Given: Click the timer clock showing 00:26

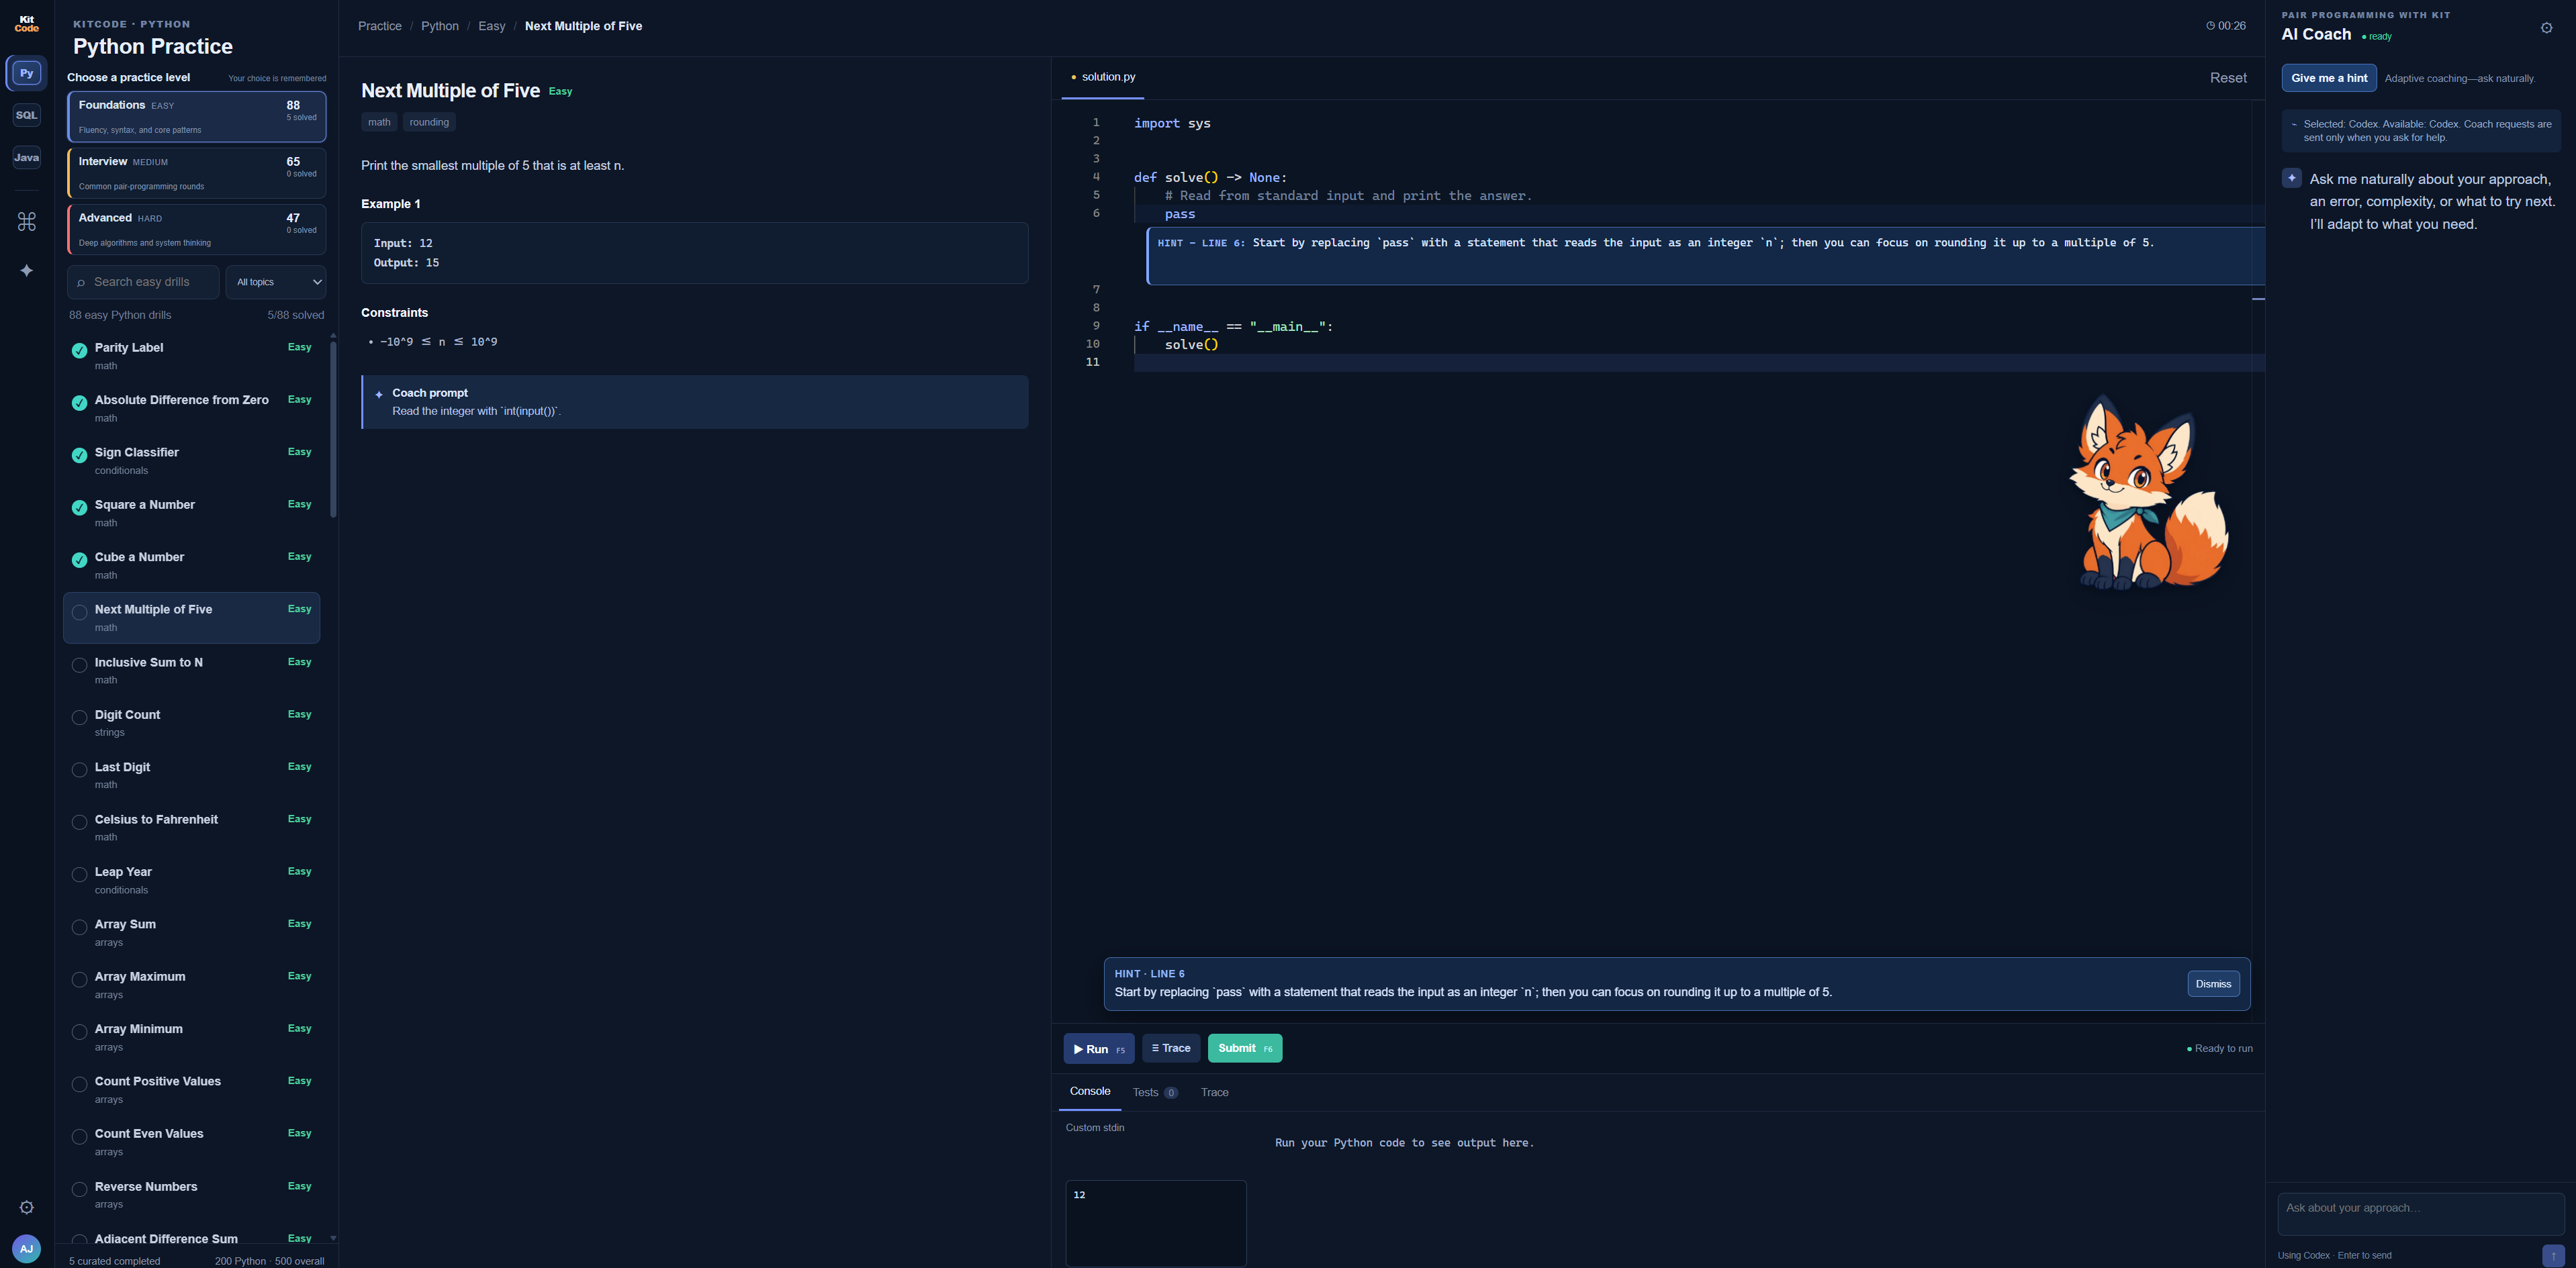Looking at the screenshot, I should pos(2225,26).
